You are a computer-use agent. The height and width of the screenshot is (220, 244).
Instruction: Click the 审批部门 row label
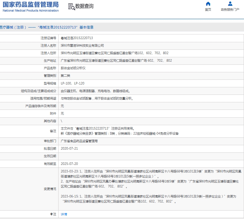click(50, 141)
